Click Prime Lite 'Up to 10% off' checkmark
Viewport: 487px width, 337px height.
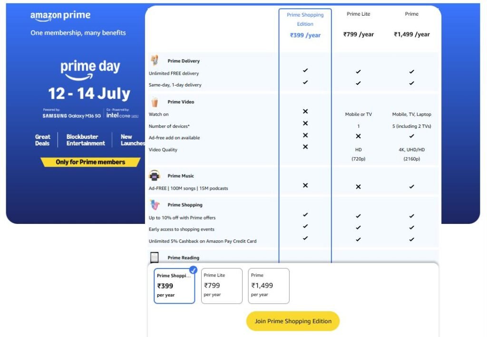[x=359, y=216]
